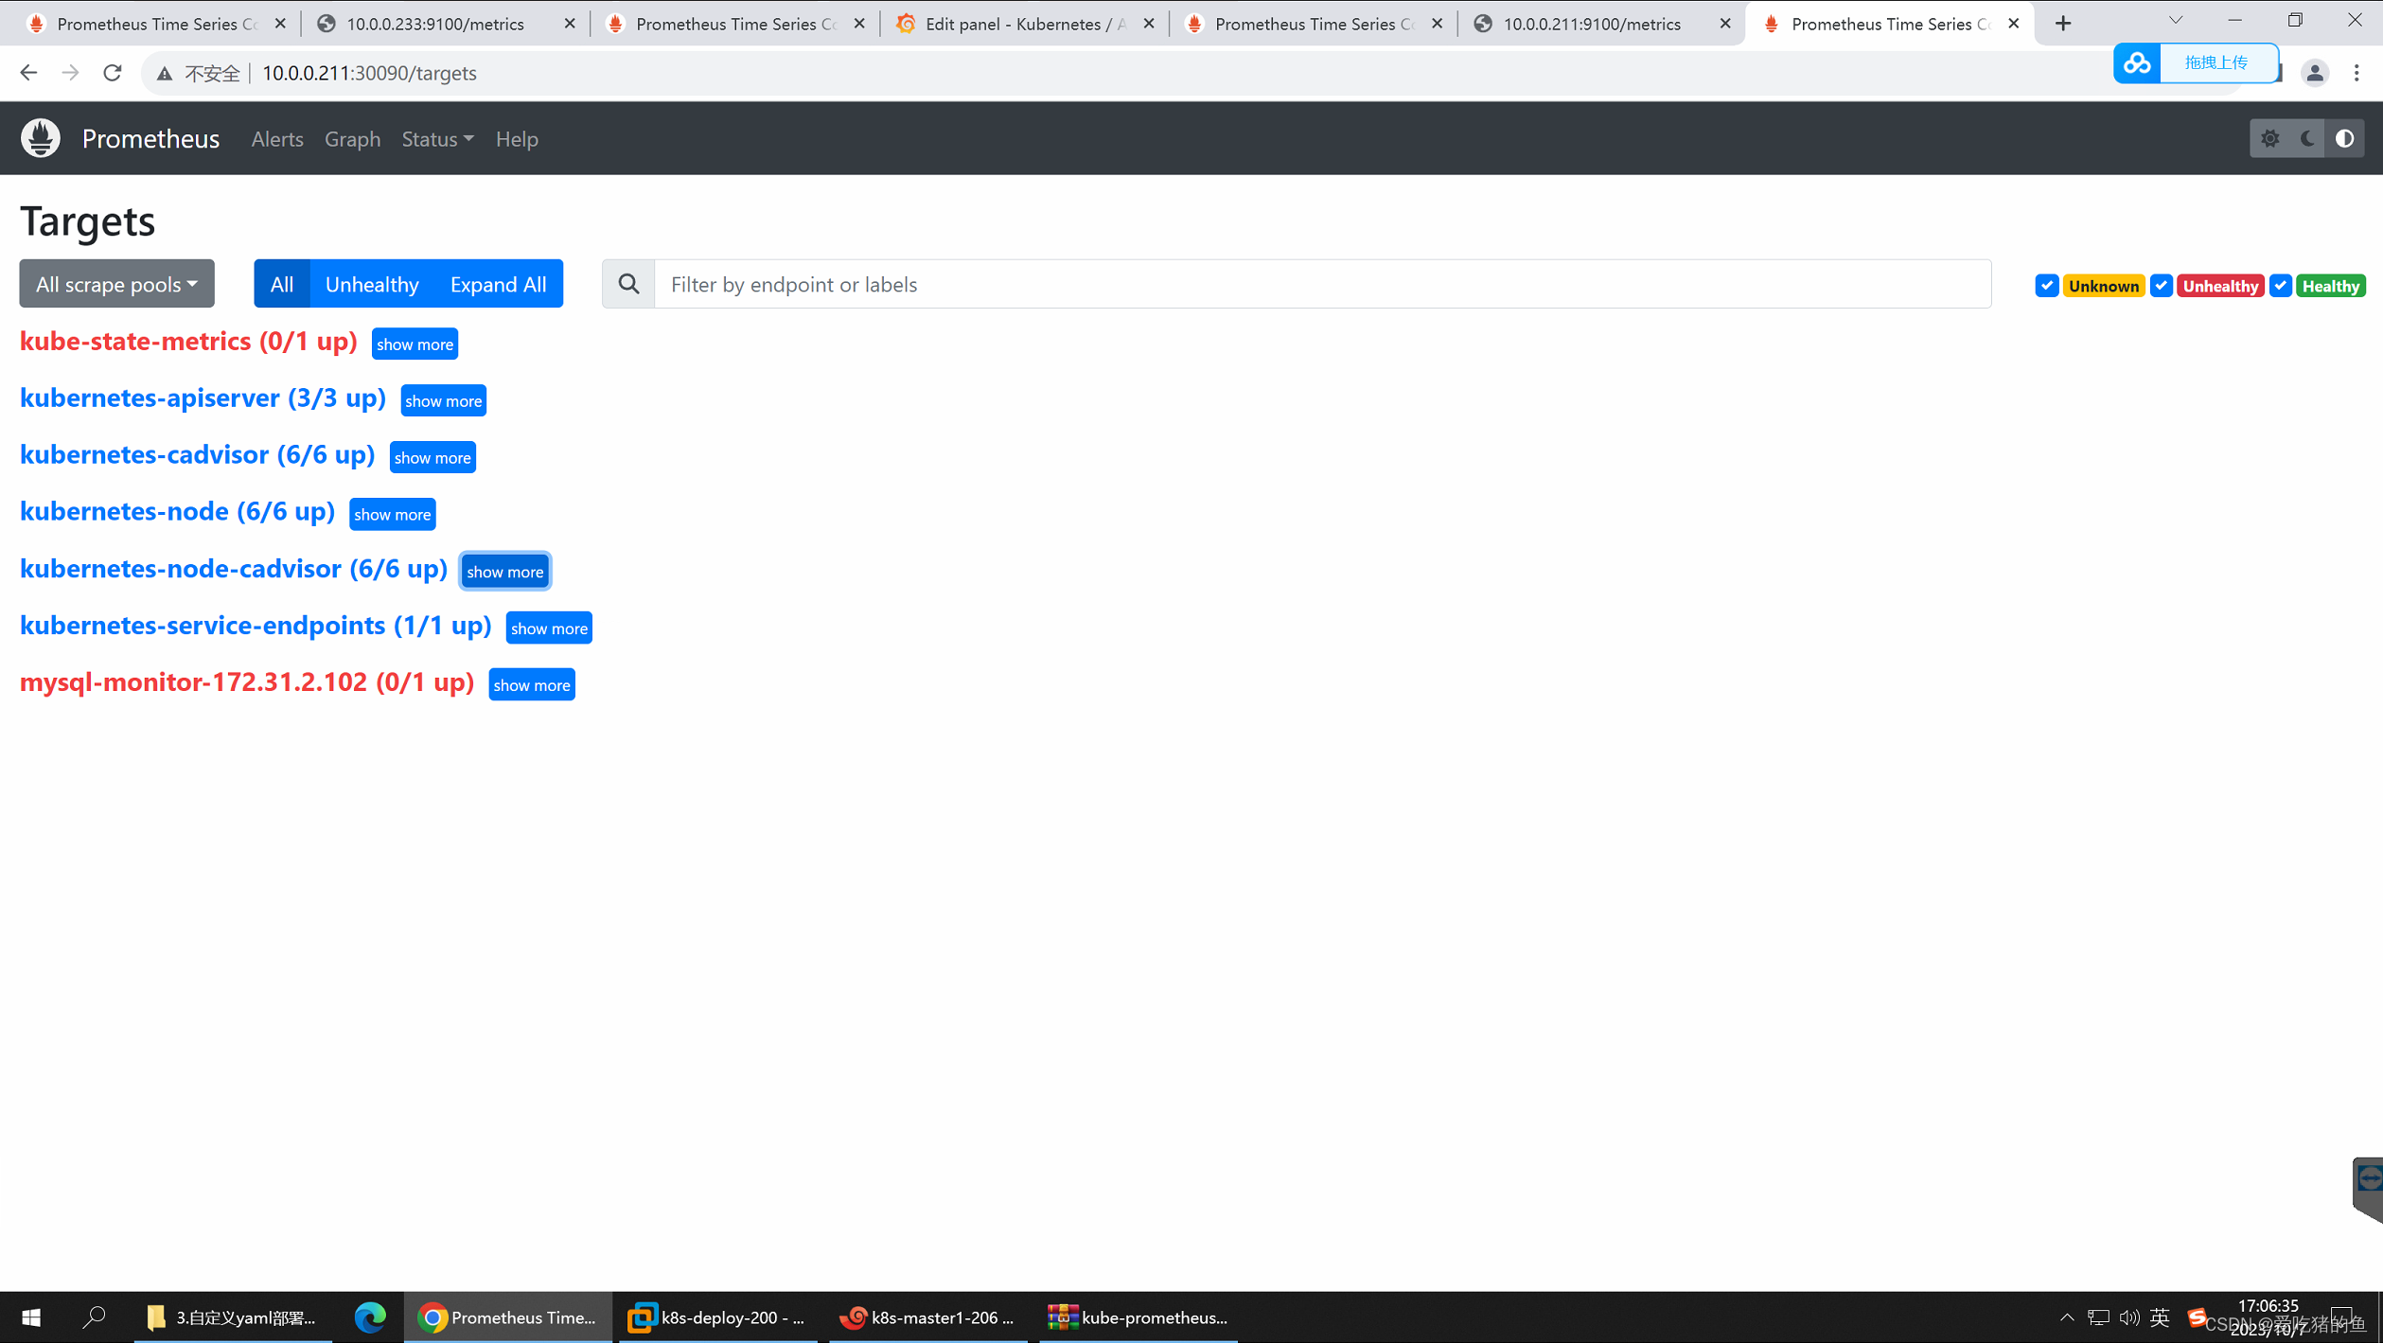Click the Healthy green badge label
This screenshot has height=1343, width=2383.
coord(2330,286)
